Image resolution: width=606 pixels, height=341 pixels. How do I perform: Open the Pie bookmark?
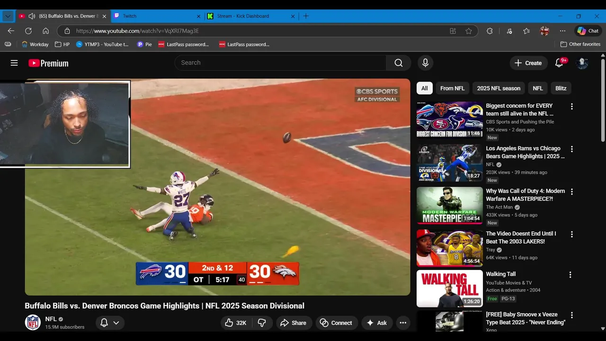tap(144, 44)
